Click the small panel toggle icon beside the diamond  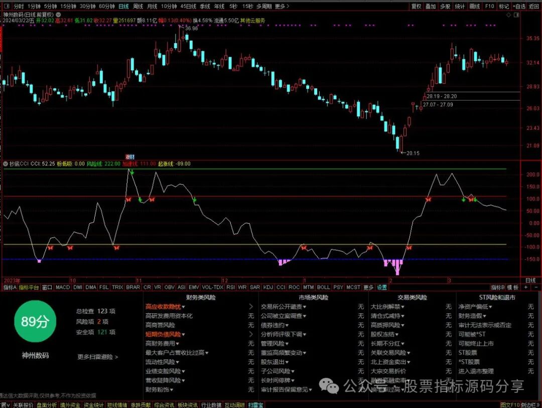(x=516, y=15)
